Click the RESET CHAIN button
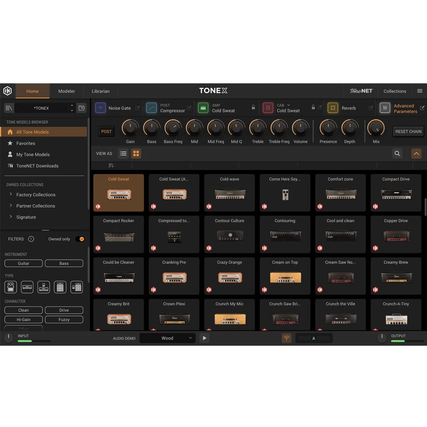The image size is (427, 427). 408,131
